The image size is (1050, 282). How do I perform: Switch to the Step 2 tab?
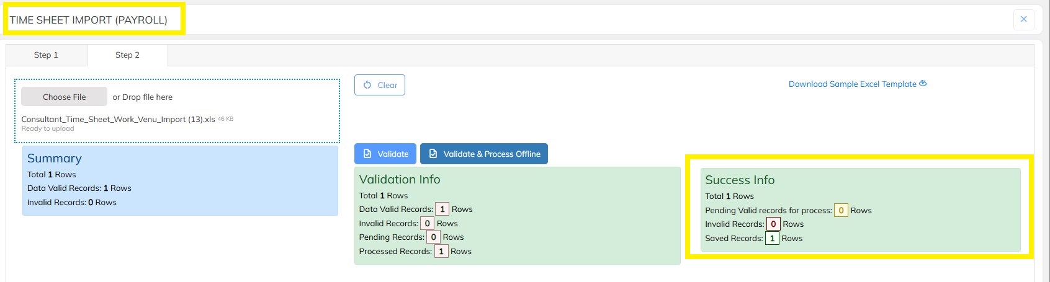tap(127, 55)
